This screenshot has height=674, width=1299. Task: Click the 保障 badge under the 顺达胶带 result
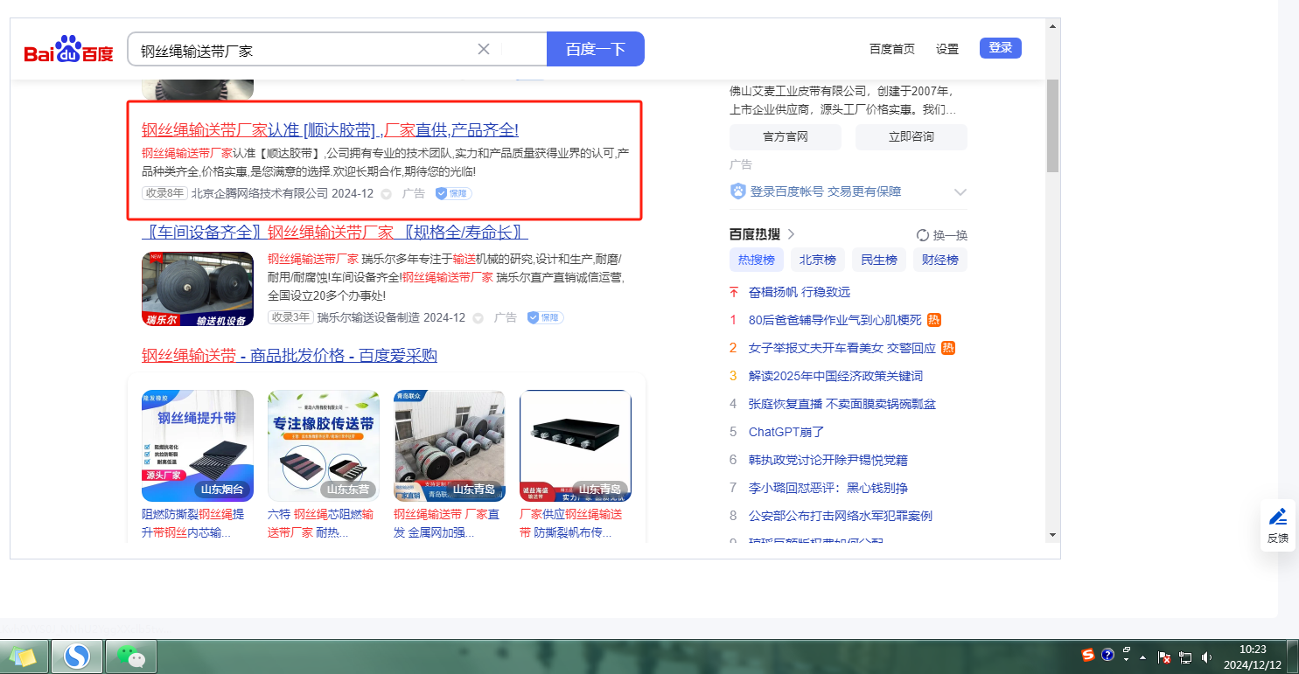click(x=454, y=193)
